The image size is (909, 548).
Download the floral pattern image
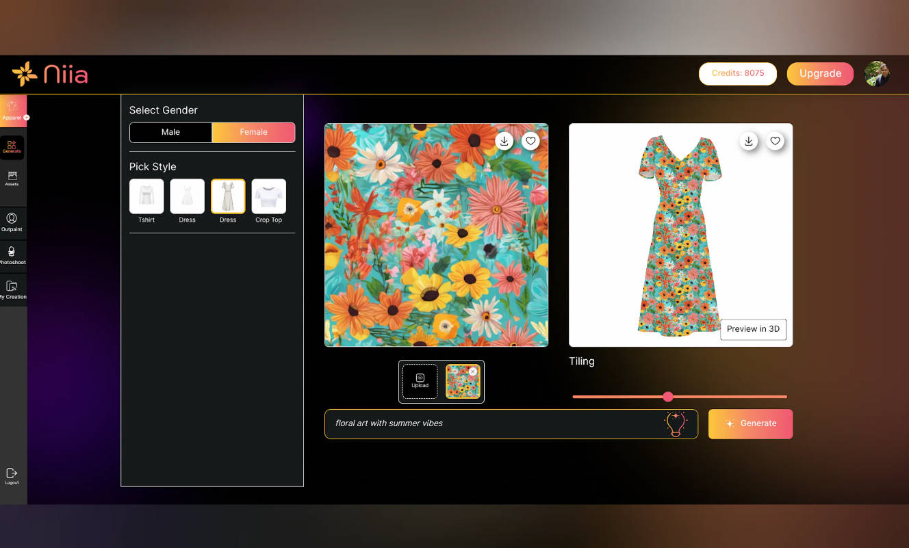coord(504,141)
